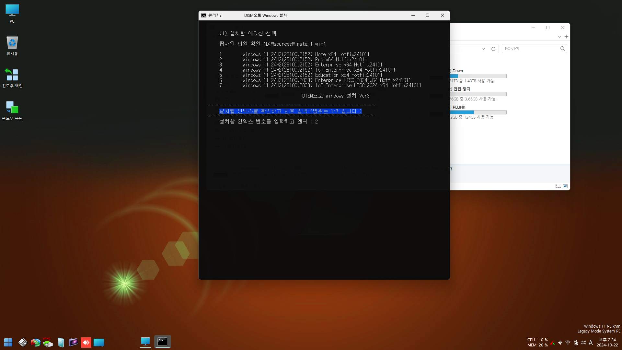Click the IoT Enterprise x64 row 4
This screenshot has width=622, height=350.
click(x=307, y=70)
